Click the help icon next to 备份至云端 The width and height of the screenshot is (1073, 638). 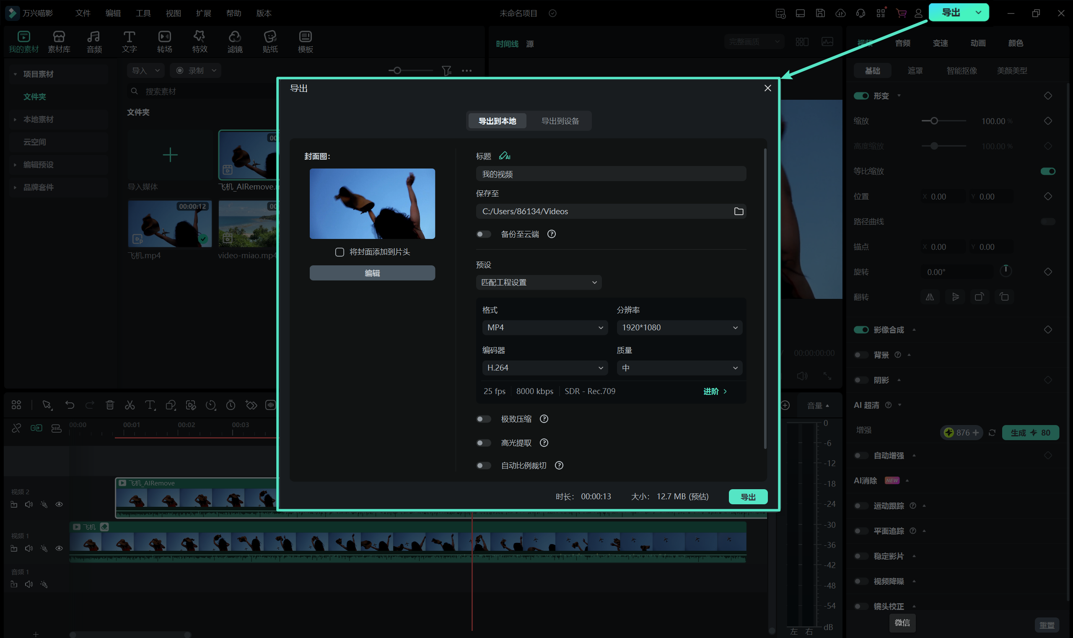click(x=551, y=234)
